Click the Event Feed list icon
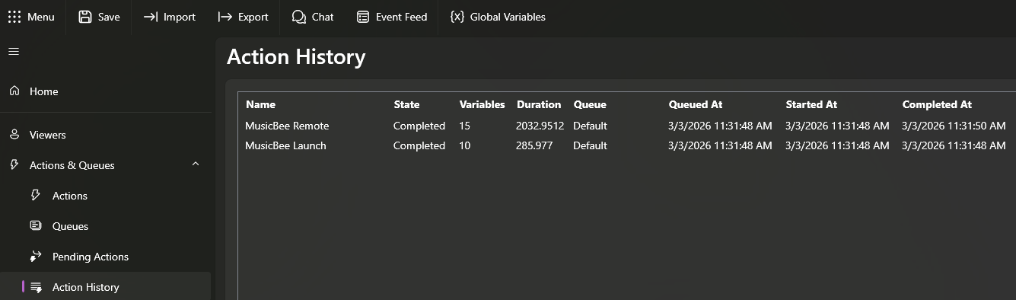The width and height of the screenshot is (1016, 300). pyautogui.click(x=363, y=17)
